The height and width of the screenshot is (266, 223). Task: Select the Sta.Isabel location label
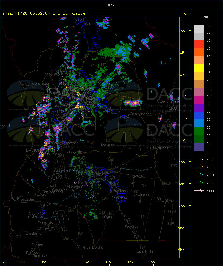pyautogui.click(x=146, y=252)
